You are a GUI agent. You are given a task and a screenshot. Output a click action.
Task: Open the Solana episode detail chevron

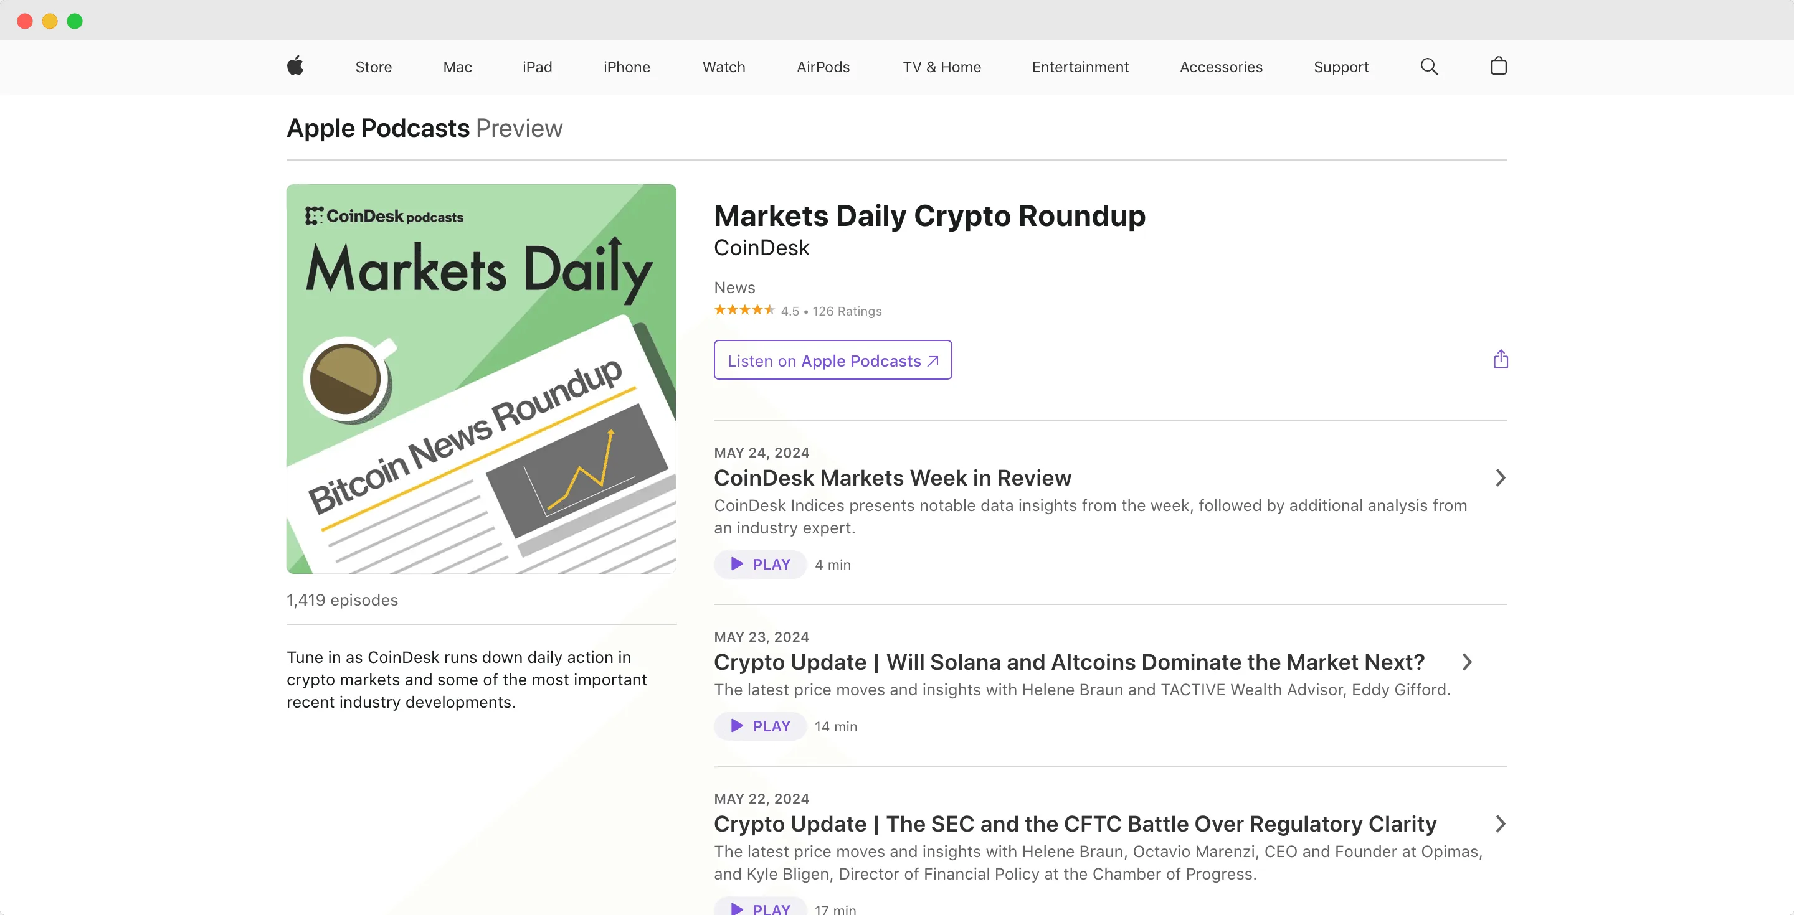click(x=1468, y=662)
